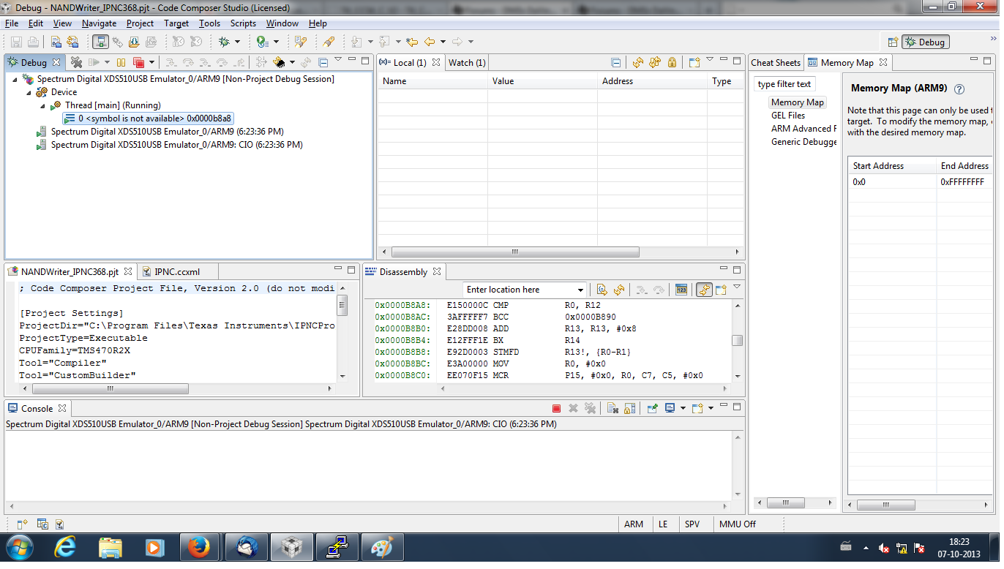Toggle Link with Active Debug Context button
Screen dimensions: 1004x569
(704, 290)
